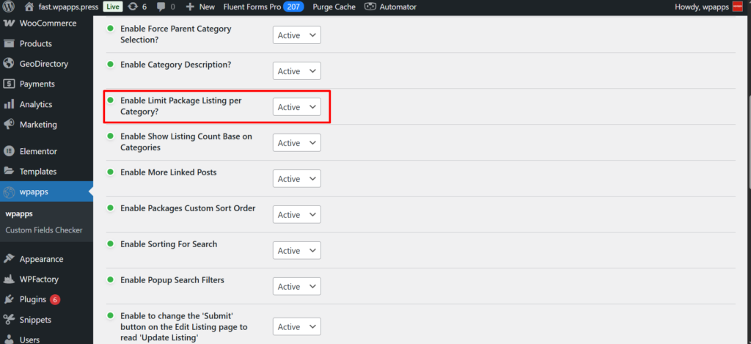Click Purge Cache in the admin bar
The image size is (751, 344).
pos(334,7)
